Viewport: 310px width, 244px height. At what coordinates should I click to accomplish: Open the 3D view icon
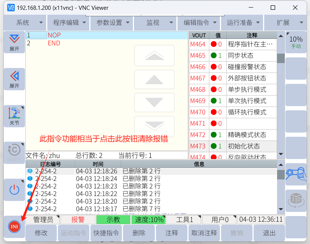296,200
